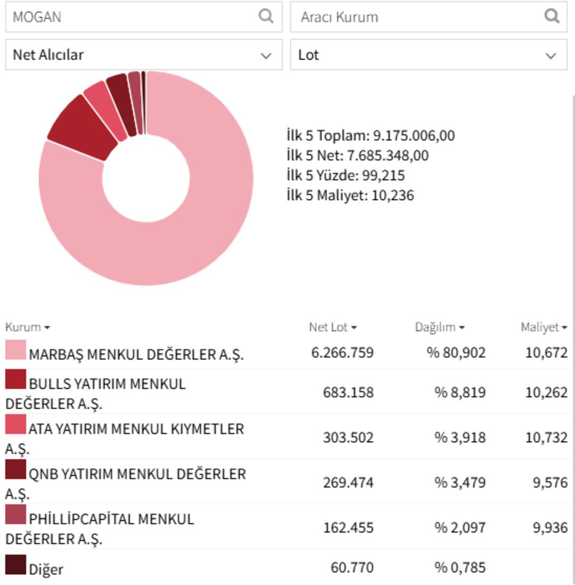Image resolution: width=575 pixels, height=585 pixels.
Task: Click the PHİLLİPCAPİTAL color swatch
Action: (x=15, y=515)
